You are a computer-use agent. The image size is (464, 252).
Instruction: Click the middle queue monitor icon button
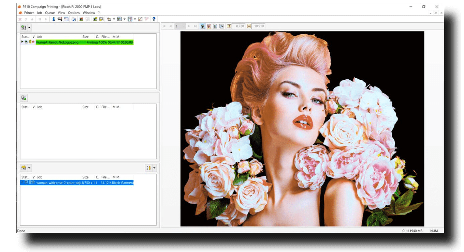click(x=24, y=98)
